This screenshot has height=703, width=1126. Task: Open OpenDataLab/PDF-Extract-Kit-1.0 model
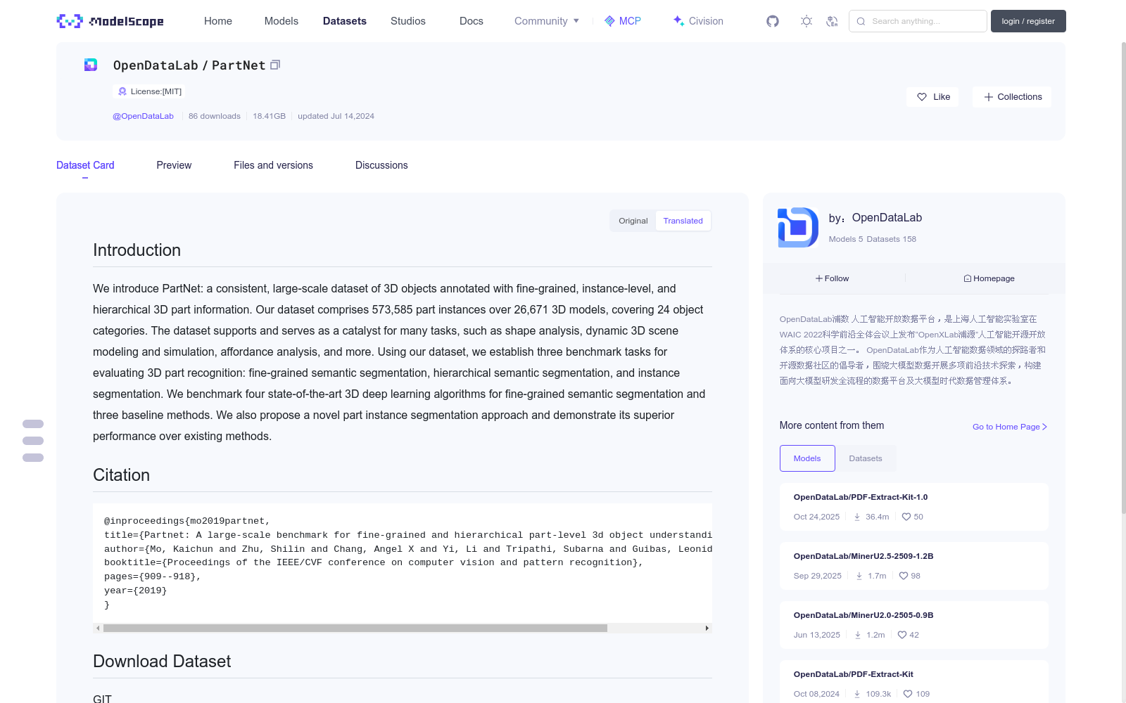[861, 497]
